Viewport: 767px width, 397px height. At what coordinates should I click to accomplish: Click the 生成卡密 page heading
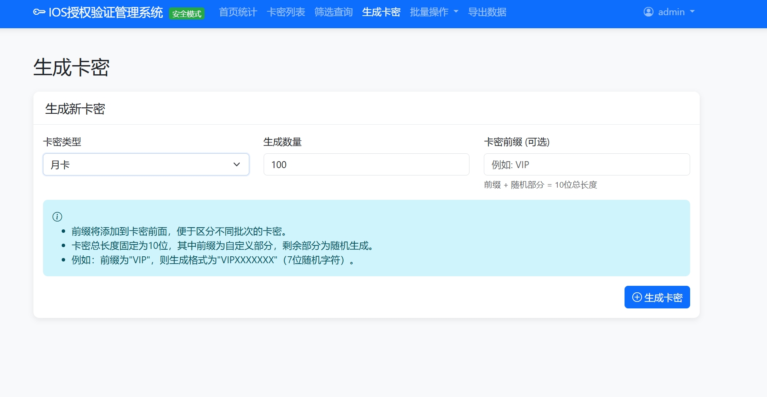pos(72,67)
